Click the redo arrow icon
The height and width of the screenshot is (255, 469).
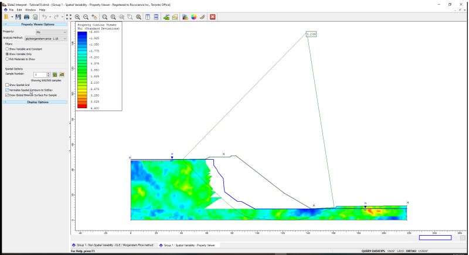tap(56, 17)
